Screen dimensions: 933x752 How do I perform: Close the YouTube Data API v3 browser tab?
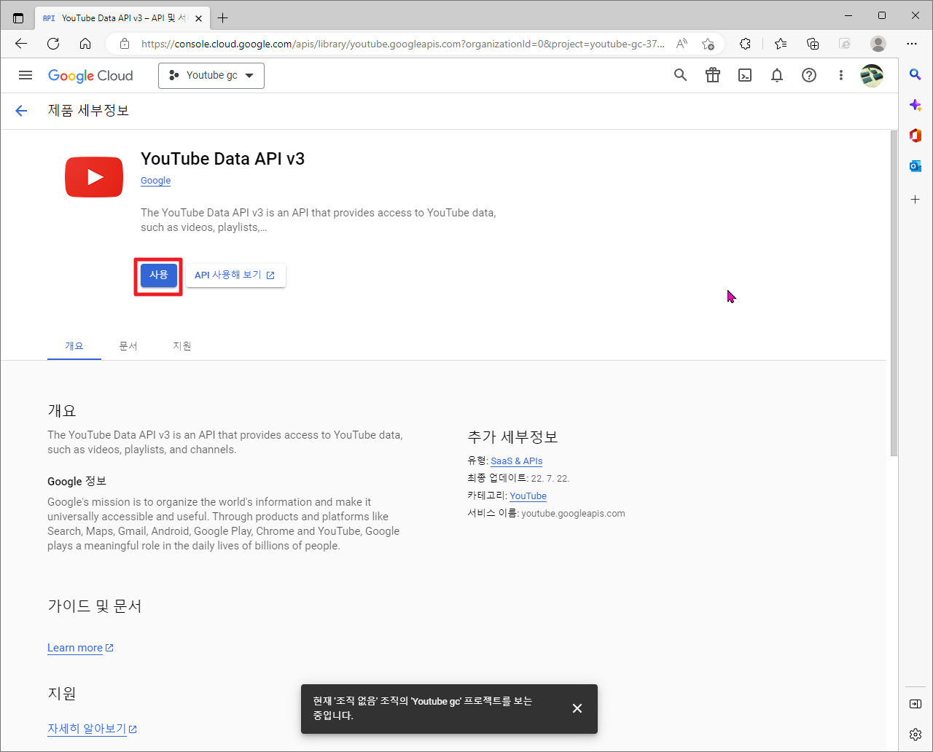199,17
